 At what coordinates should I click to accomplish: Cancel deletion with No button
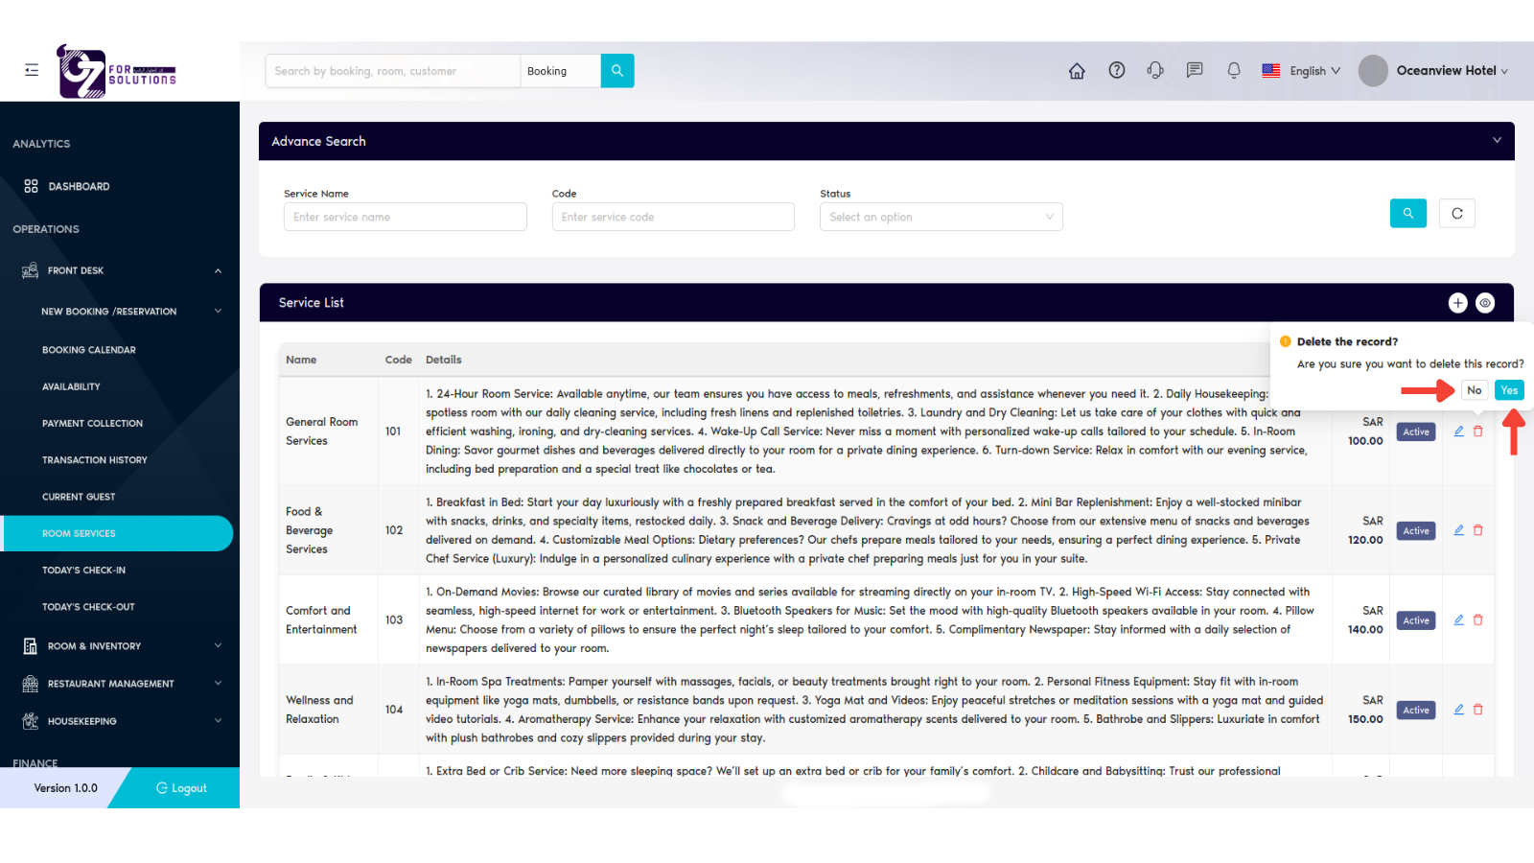[x=1474, y=390]
